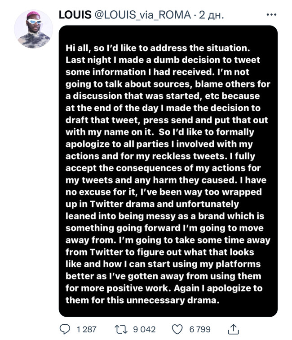
Task: Click the 9 042 retweets count
Action: (144, 329)
